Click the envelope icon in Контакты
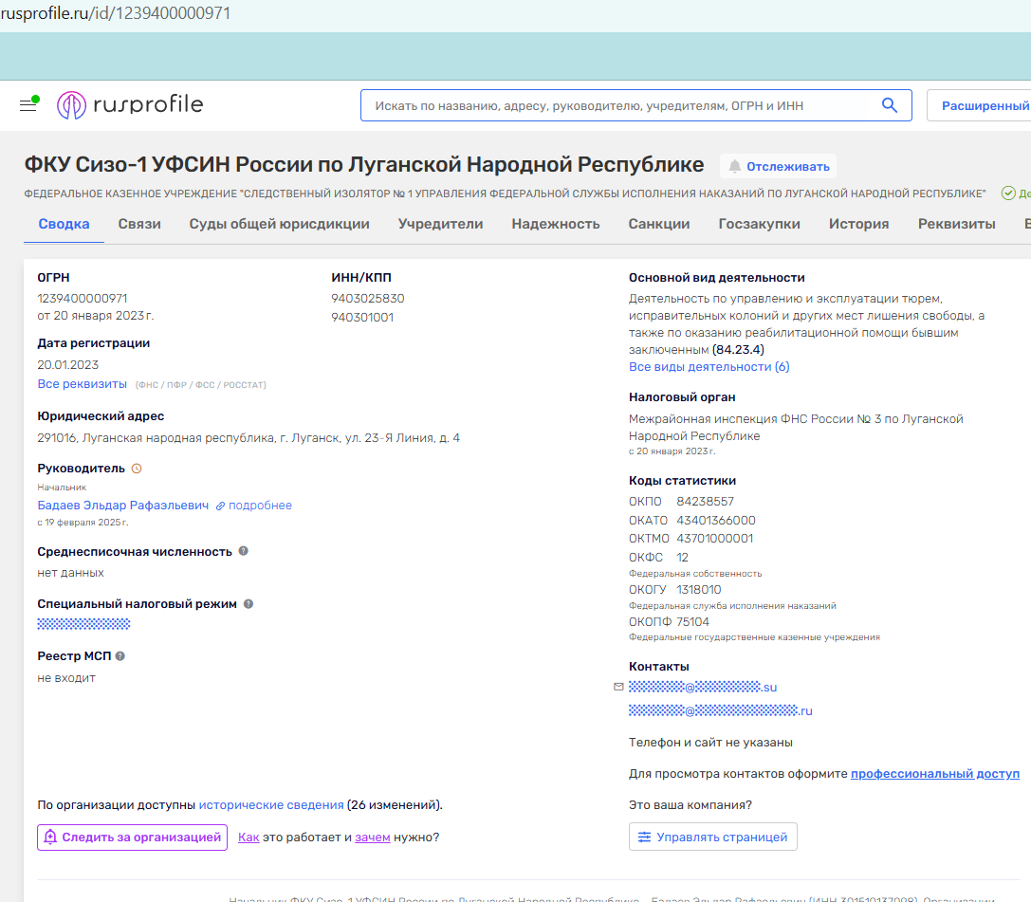1031x902 pixels. click(618, 687)
